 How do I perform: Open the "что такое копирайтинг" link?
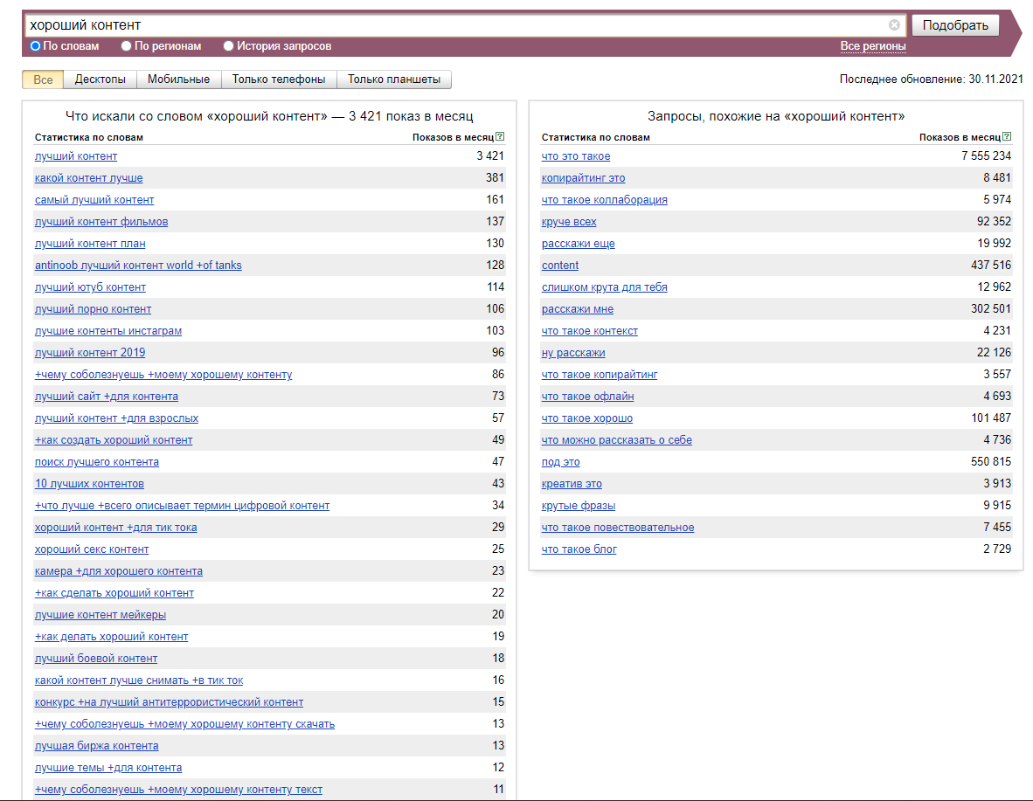tap(600, 374)
